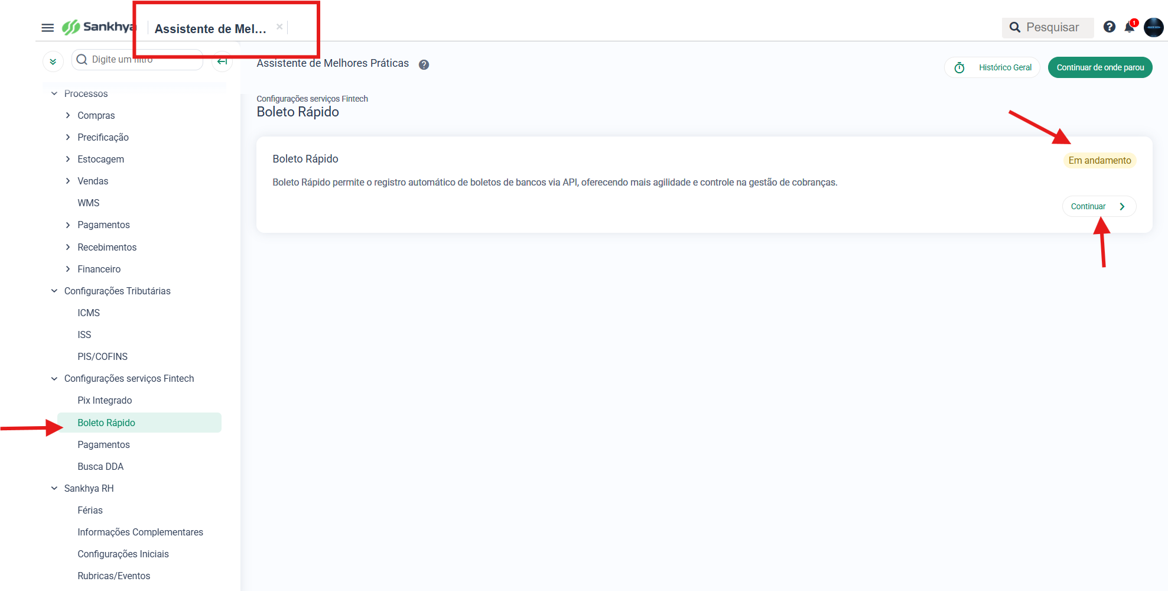Screen dimensions: 1168x591
Task: Click the Pesquisar search field
Action: point(1047,27)
